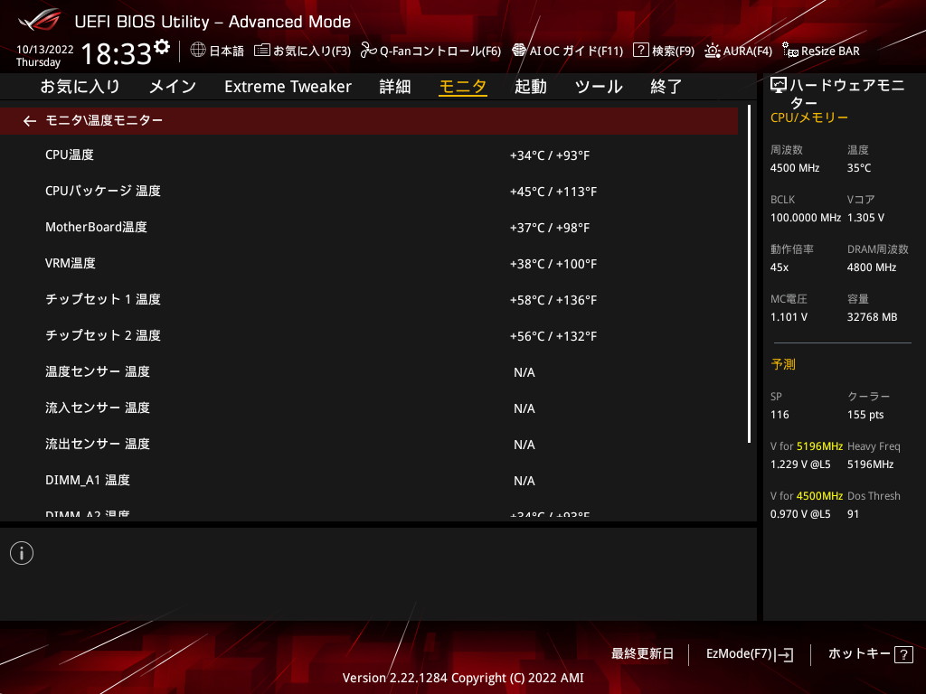This screenshot has height=694, width=926.
Task: Click the +56°C / +132°F value
Action: tap(553, 336)
